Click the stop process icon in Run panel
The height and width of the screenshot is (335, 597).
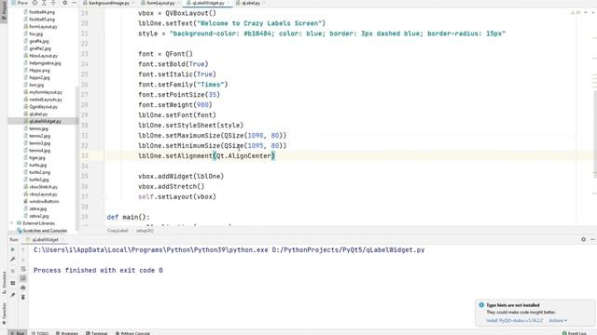pyautogui.click(x=12, y=271)
